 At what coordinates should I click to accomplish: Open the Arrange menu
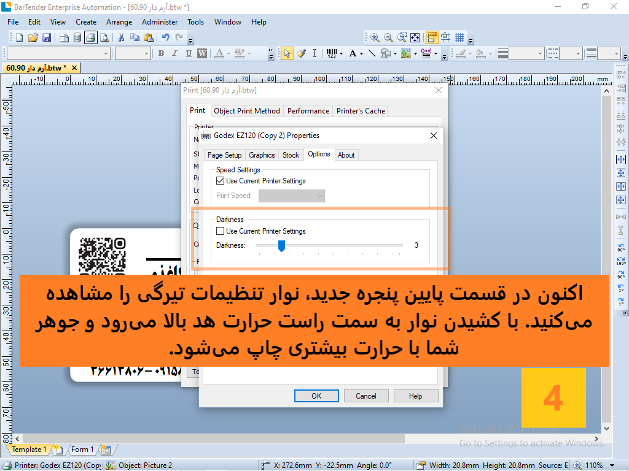coord(119,22)
